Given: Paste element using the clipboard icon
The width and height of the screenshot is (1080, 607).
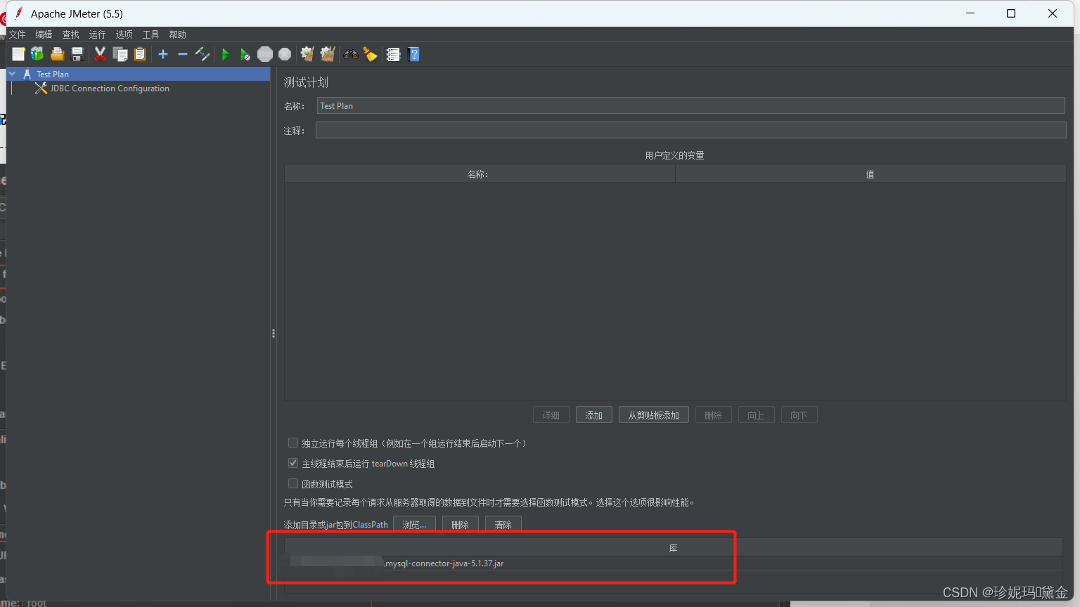Looking at the screenshot, I should pos(140,54).
